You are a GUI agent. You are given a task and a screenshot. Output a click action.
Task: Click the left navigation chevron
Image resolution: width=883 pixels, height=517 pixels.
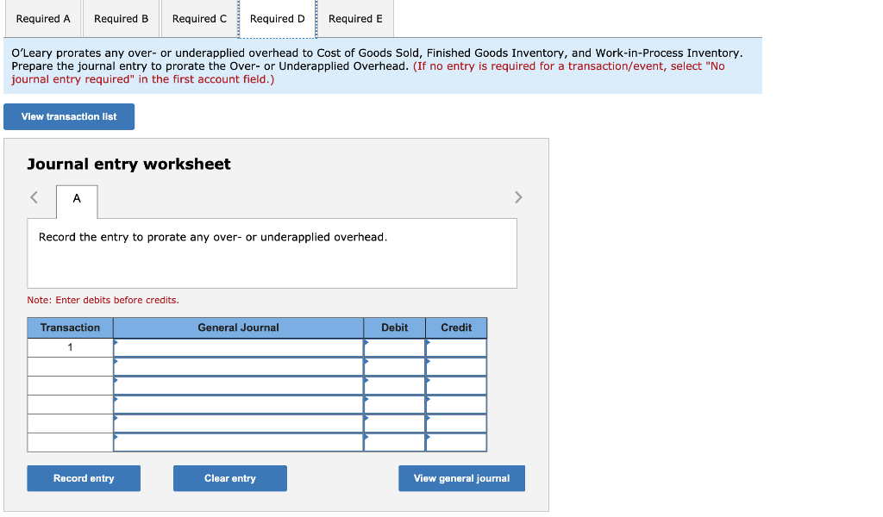tap(33, 197)
